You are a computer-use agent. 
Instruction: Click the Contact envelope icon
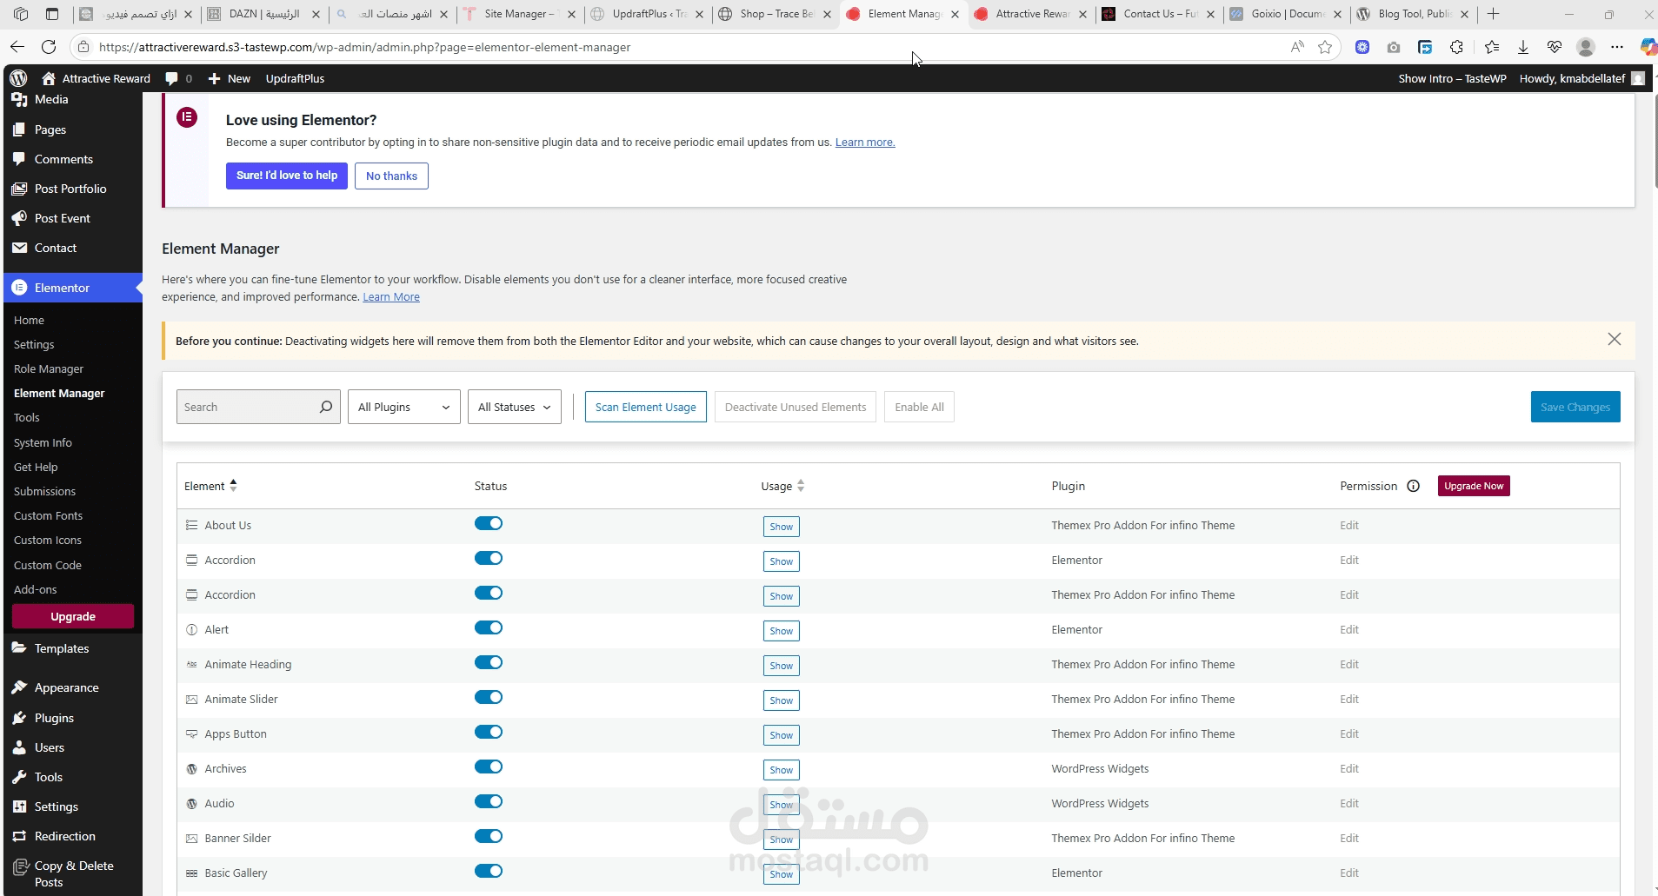19,248
